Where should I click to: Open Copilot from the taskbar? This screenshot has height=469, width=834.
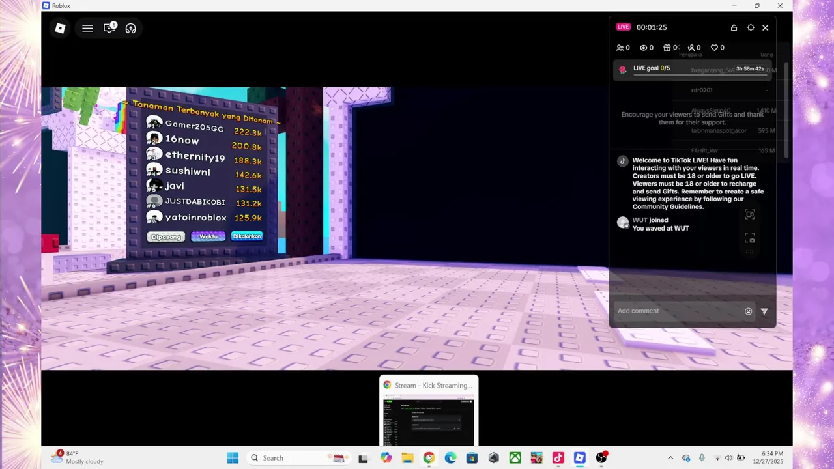click(386, 458)
